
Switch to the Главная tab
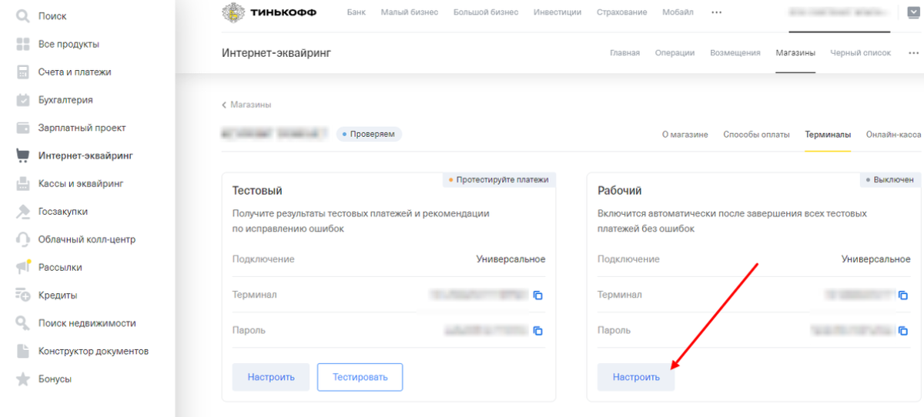[624, 53]
